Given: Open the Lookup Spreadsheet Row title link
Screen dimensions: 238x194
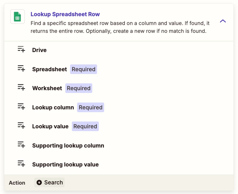Looking at the screenshot, I should [x=65, y=14].
